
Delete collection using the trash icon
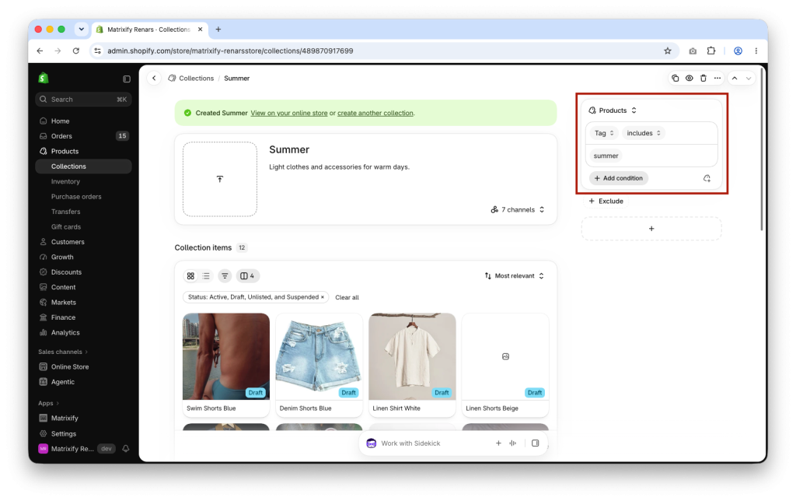click(x=703, y=79)
